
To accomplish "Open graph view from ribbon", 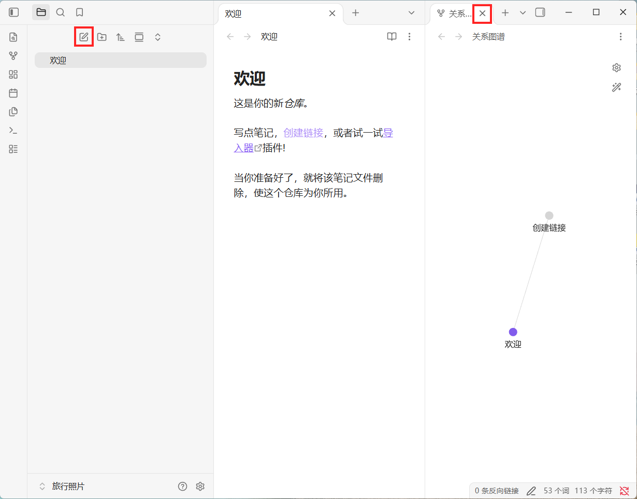I will (13, 56).
